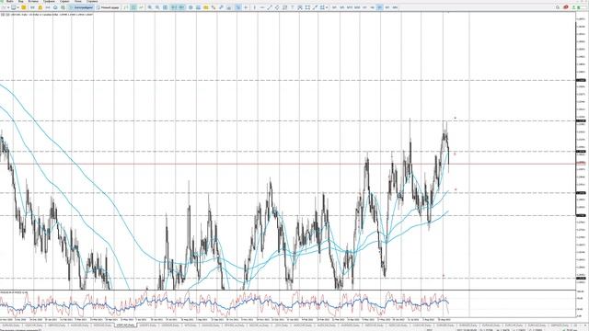Switch chart to bar chart type
Screen dimensions: 589x331
click(x=126, y=7)
